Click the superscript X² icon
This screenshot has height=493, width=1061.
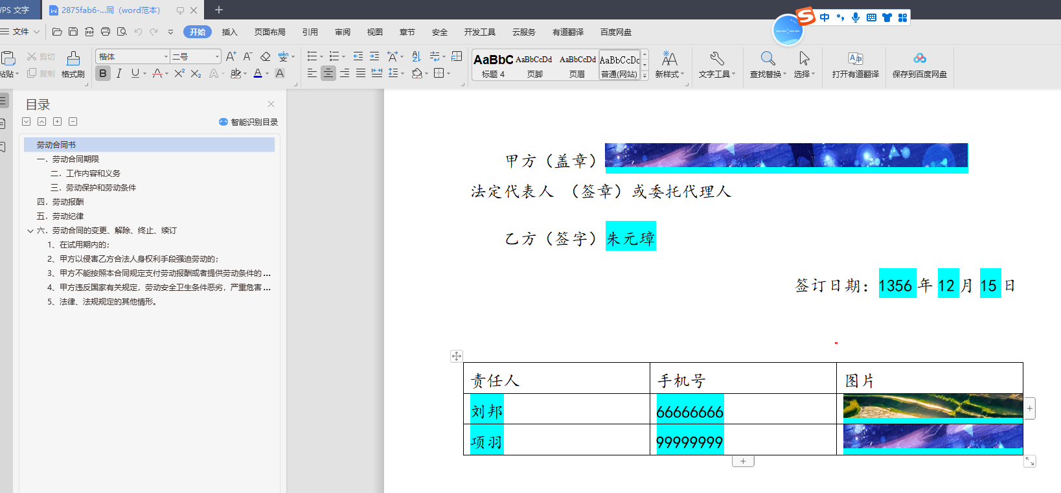(x=179, y=74)
